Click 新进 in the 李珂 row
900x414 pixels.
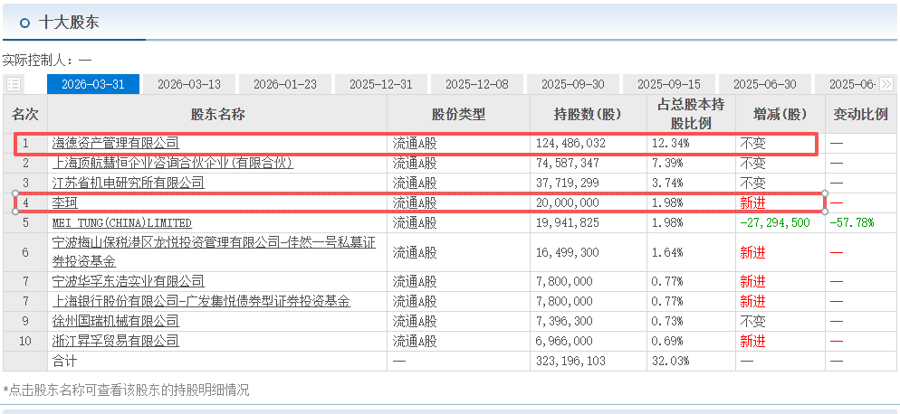pyautogui.click(x=752, y=203)
